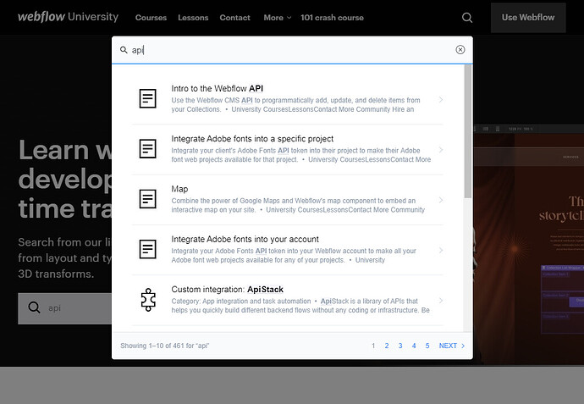This screenshot has height=404, width=584.
Task: Click chevron arrow for Map result
Action: [x=441, y=200]
